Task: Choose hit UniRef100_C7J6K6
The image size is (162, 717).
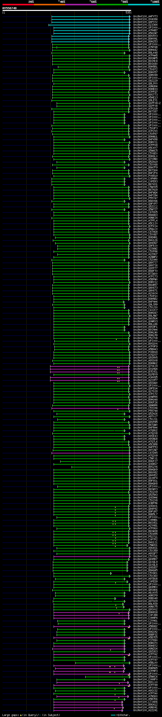Action: pos(145,702)
